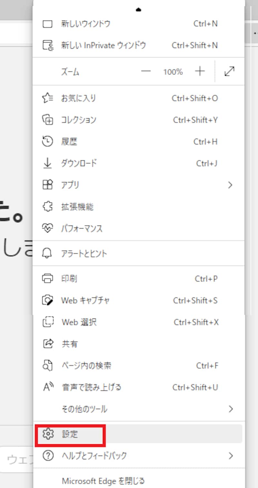Screen dimensions: 258x488
Task: Expand the アプリ submenu arrow
Action: click(230, 185)
